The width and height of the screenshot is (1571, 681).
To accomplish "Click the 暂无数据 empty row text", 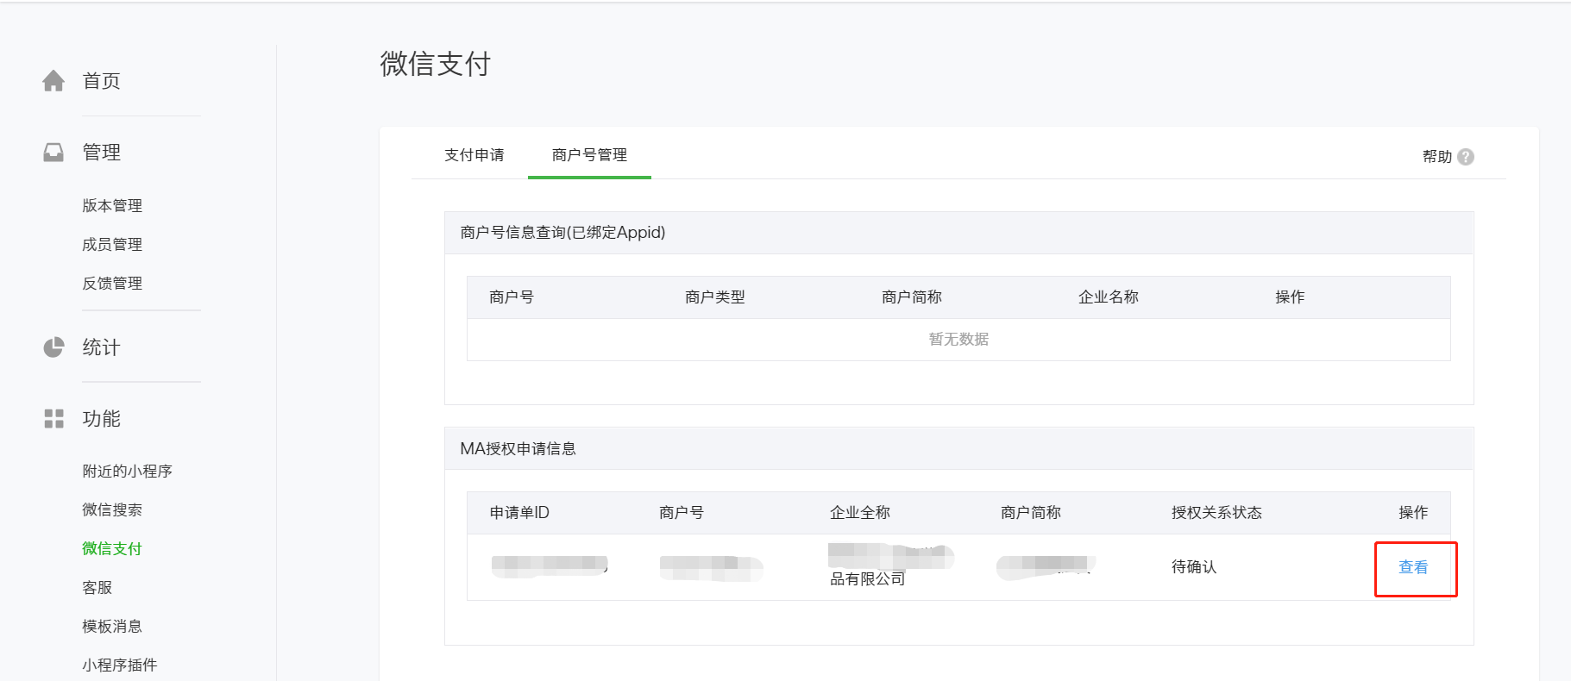I will pos(958,340).
